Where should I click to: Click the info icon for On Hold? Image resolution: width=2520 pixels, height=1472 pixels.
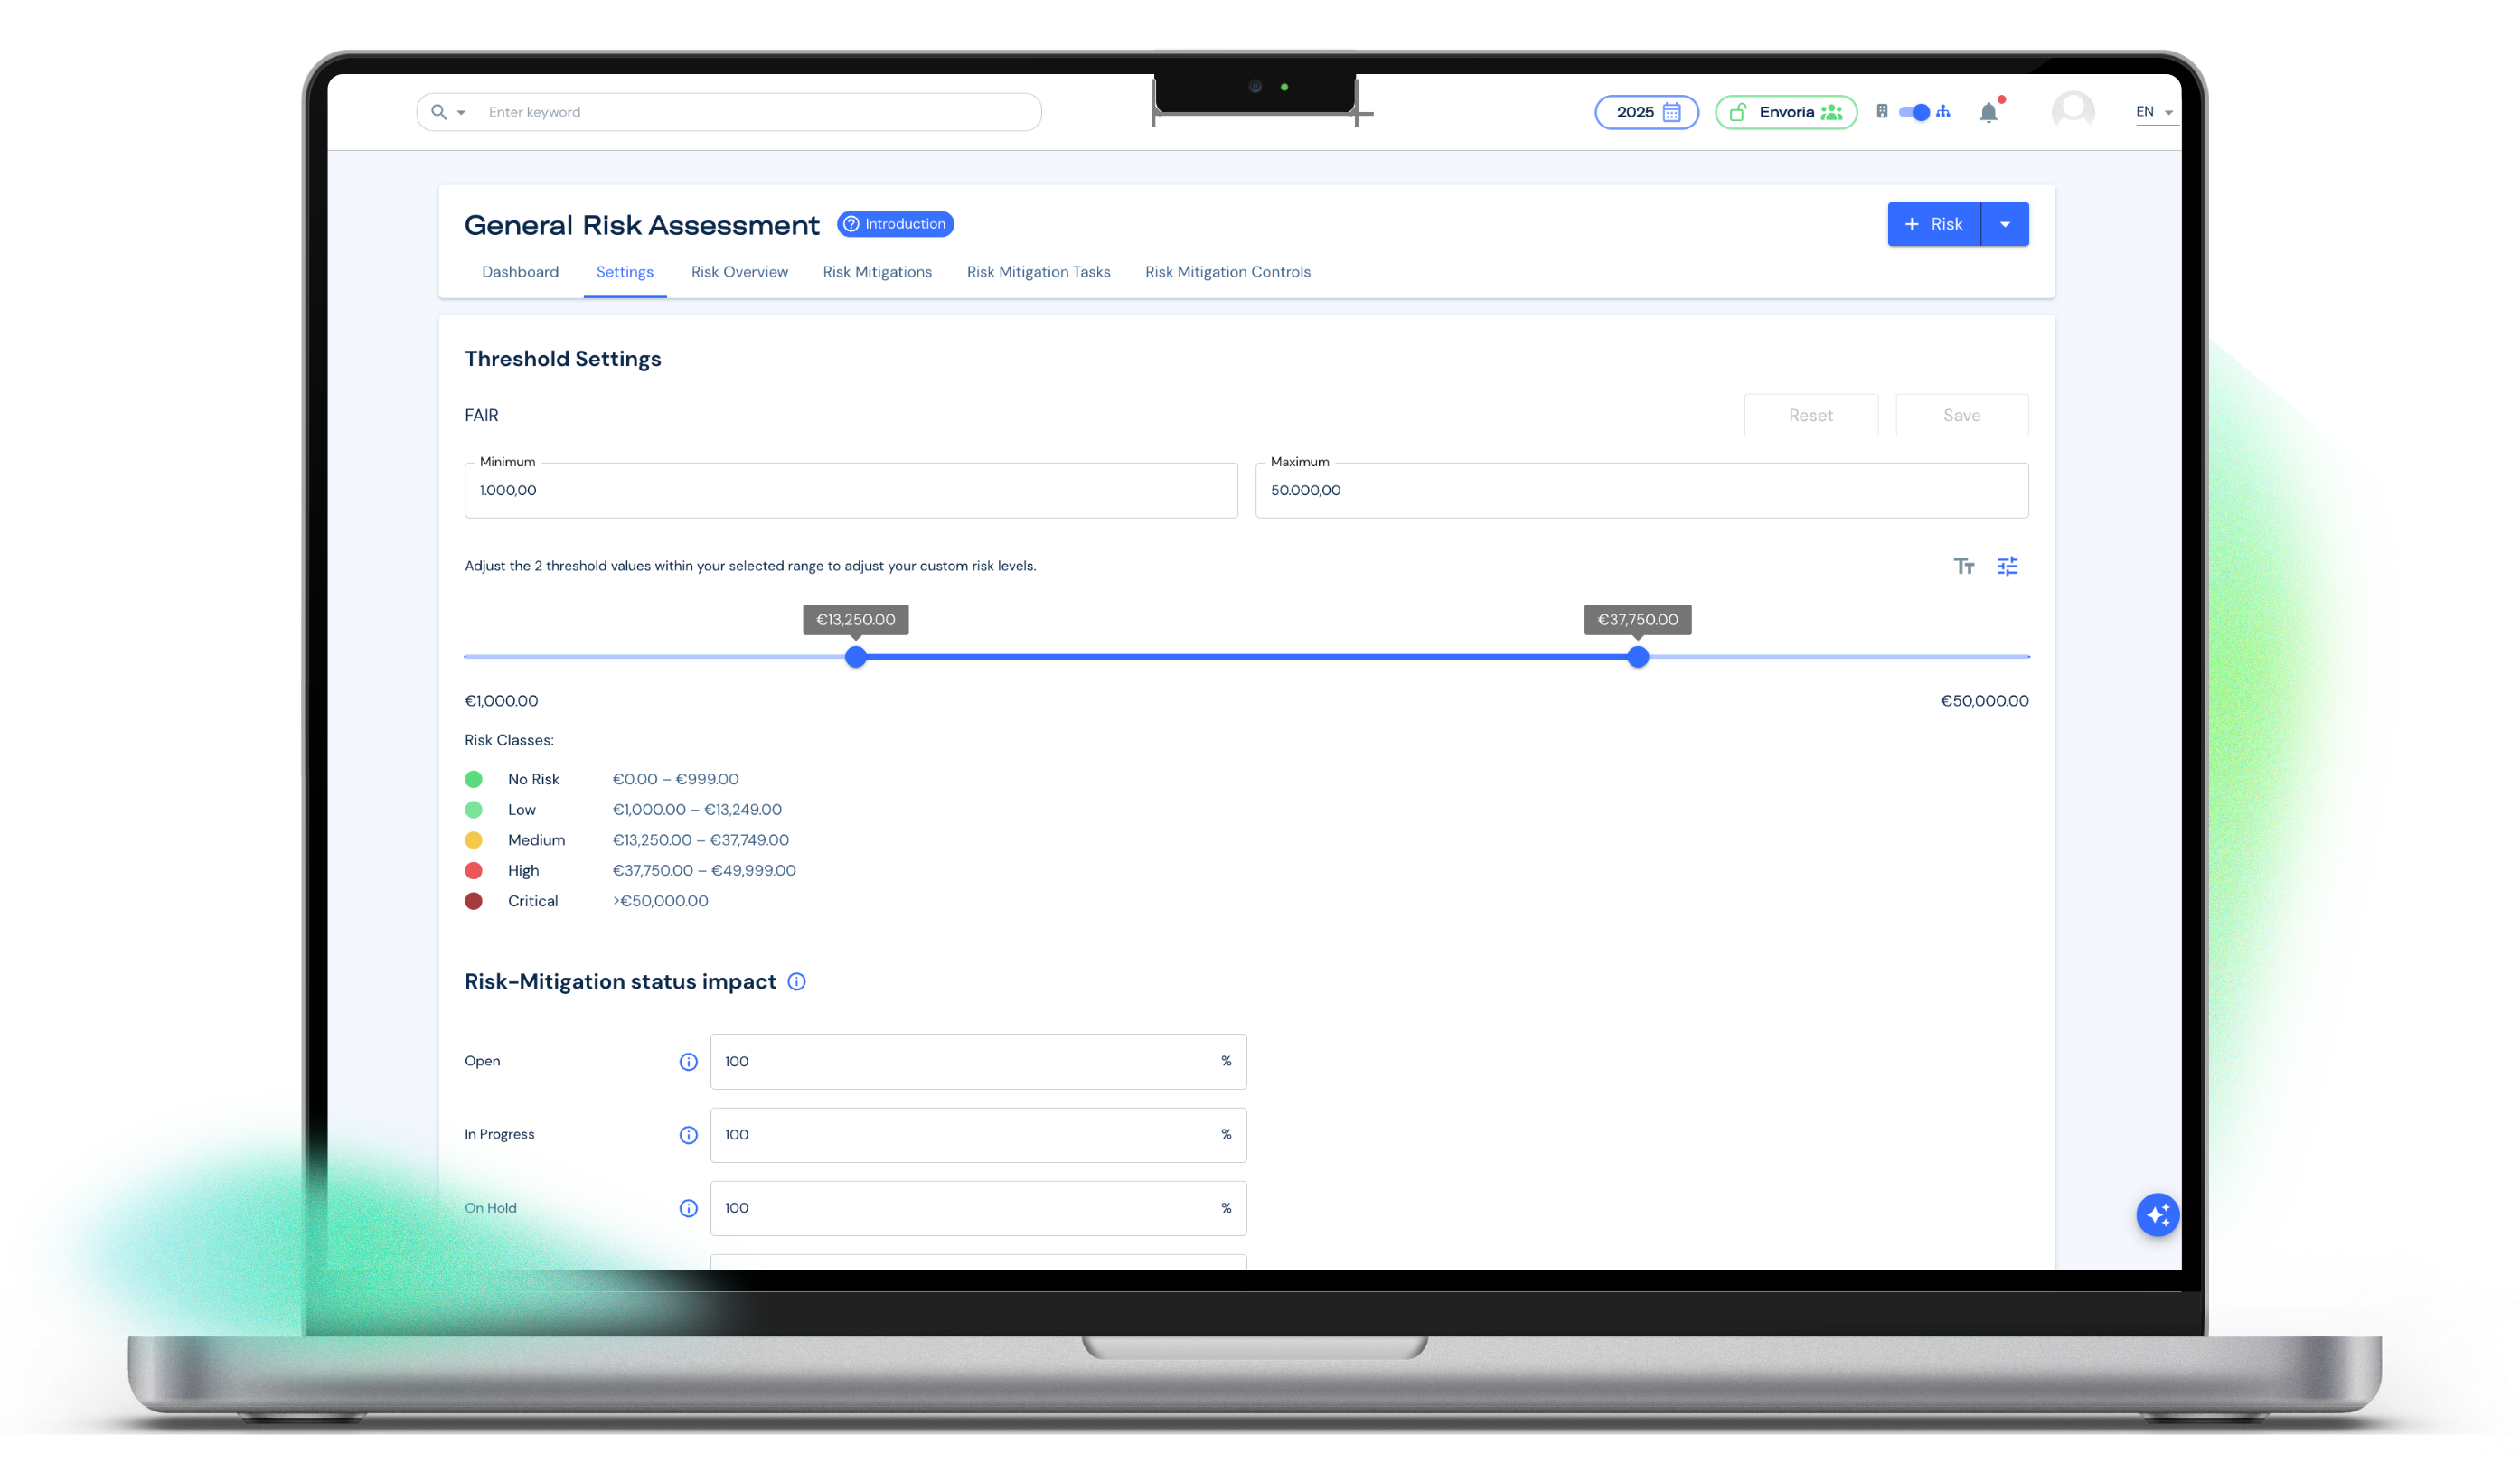point(688,1208)
